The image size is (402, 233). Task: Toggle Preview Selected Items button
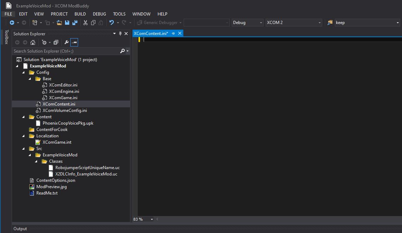tap(74, 42)
